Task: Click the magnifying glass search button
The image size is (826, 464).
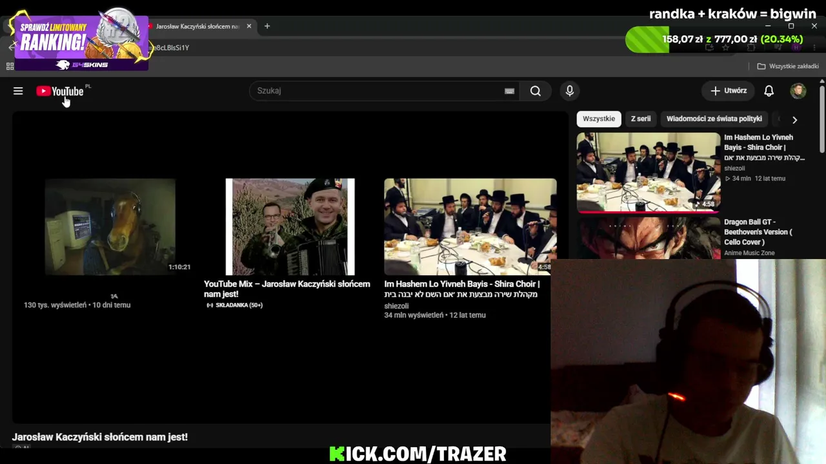Action: tap(536, 91)
